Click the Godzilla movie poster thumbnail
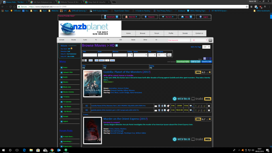The image size is (272, 153). click(92, 84)
